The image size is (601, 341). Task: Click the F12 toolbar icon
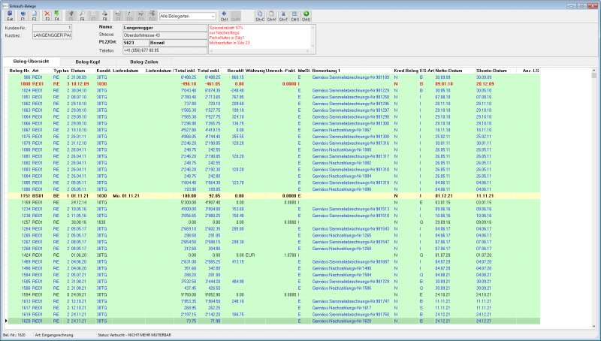coord(153,16)
